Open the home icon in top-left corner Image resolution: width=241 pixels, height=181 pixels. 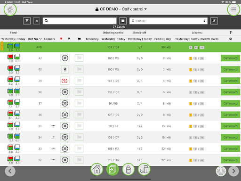click(x=10, y=9)
